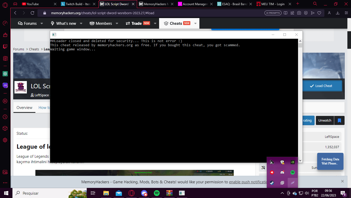This screenshot has height=198, width=351.
Task: Expand the Cheats dropdown arrow
Action: pyautogui.click(x=195, y=23)
